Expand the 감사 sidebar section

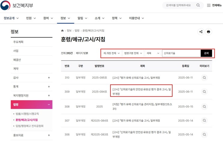coord(49,78)
